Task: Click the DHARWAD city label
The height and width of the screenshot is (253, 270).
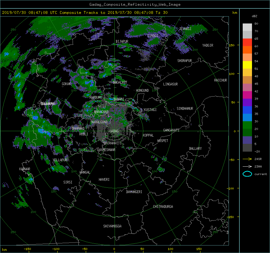Action: (78, 128)
